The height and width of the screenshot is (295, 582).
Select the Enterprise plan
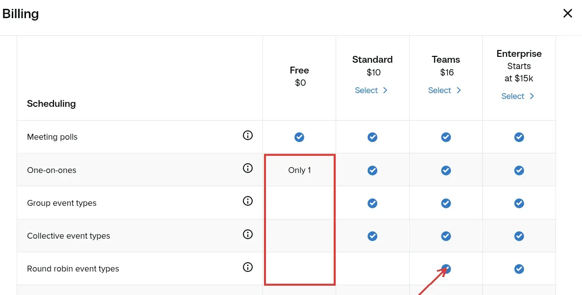pos(517,97)
